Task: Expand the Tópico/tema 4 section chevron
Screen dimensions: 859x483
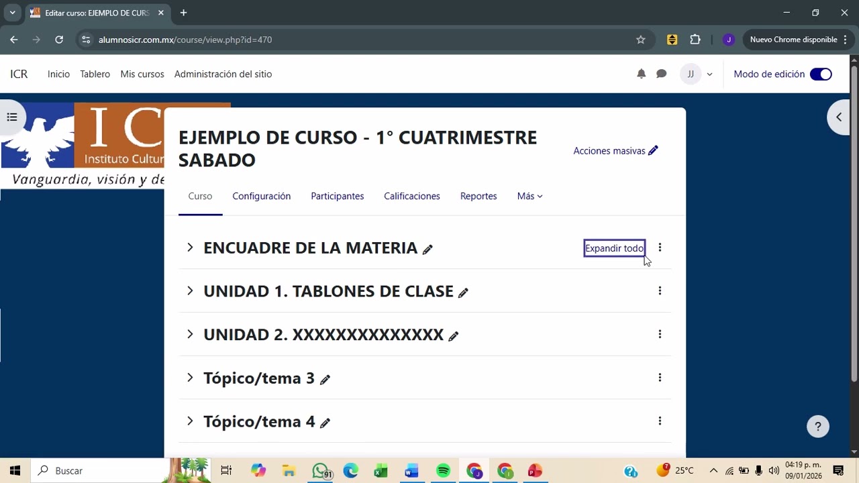Action: pos(190,421)
